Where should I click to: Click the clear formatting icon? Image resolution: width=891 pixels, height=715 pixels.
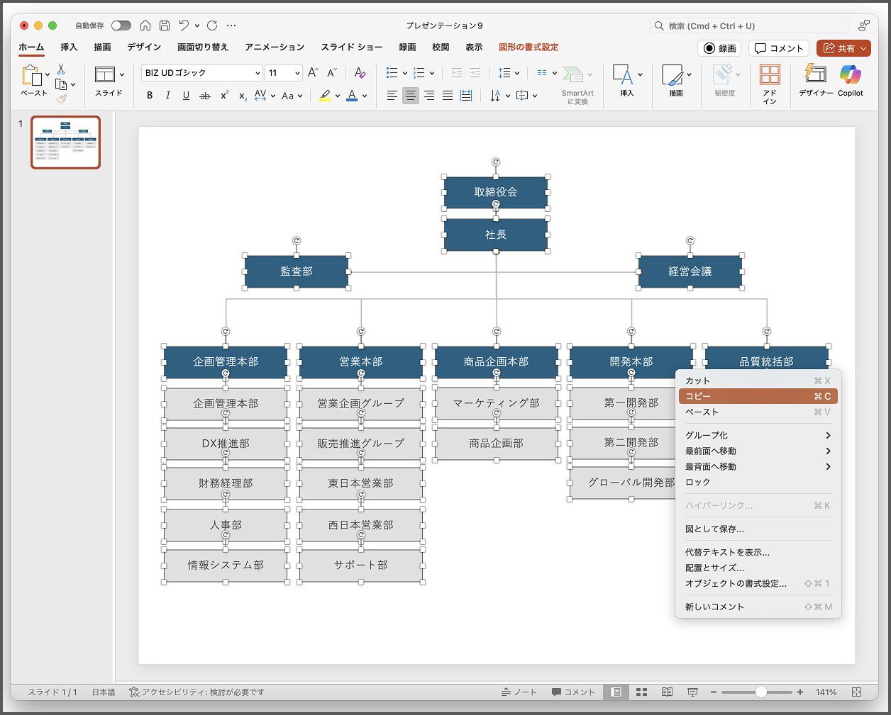point(360,73)
